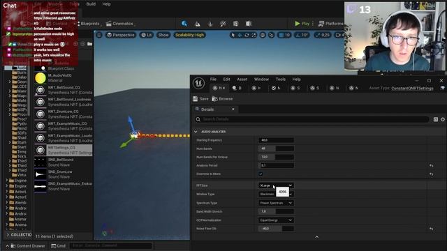This screenshot has width=447, height=251.
Task: Change the Perspective viewport type
Action: click(x=120, y=35)
